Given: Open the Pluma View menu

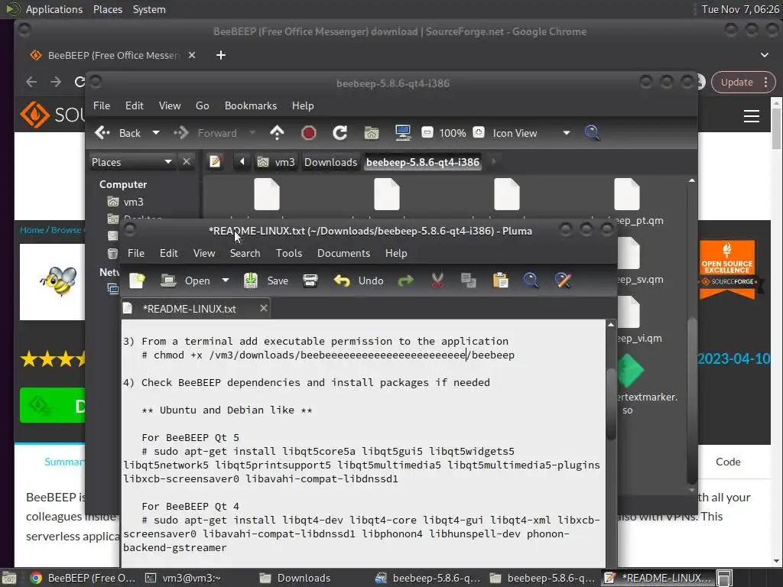Looking at the screenshot, I should 203,254.
